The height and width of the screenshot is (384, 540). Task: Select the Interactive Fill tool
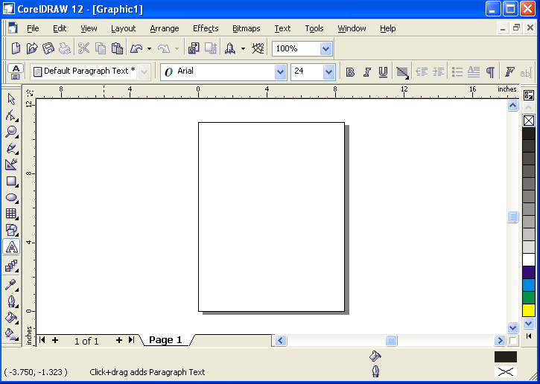[x=11, y=333]
